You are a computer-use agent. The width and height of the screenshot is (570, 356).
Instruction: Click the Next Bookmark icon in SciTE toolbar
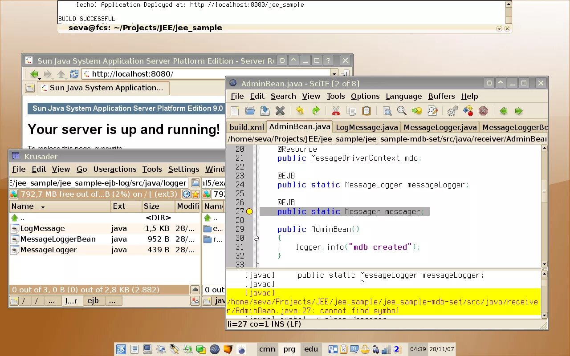(417, 111)
